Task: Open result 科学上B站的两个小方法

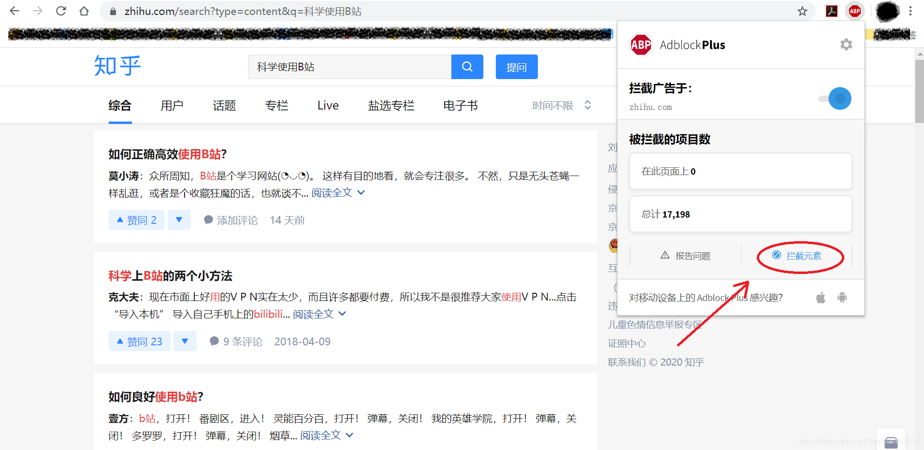Action: tap(170, 276)
